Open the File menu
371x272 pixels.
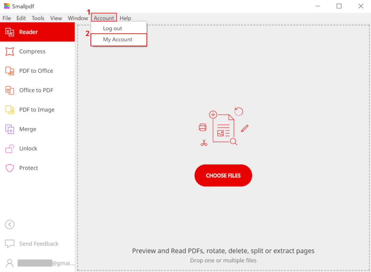[x=6, y=18]
